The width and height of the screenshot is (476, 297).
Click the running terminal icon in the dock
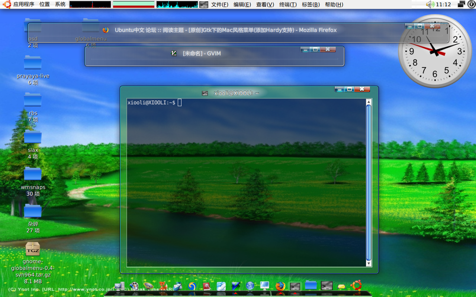(x=295, y=286)
